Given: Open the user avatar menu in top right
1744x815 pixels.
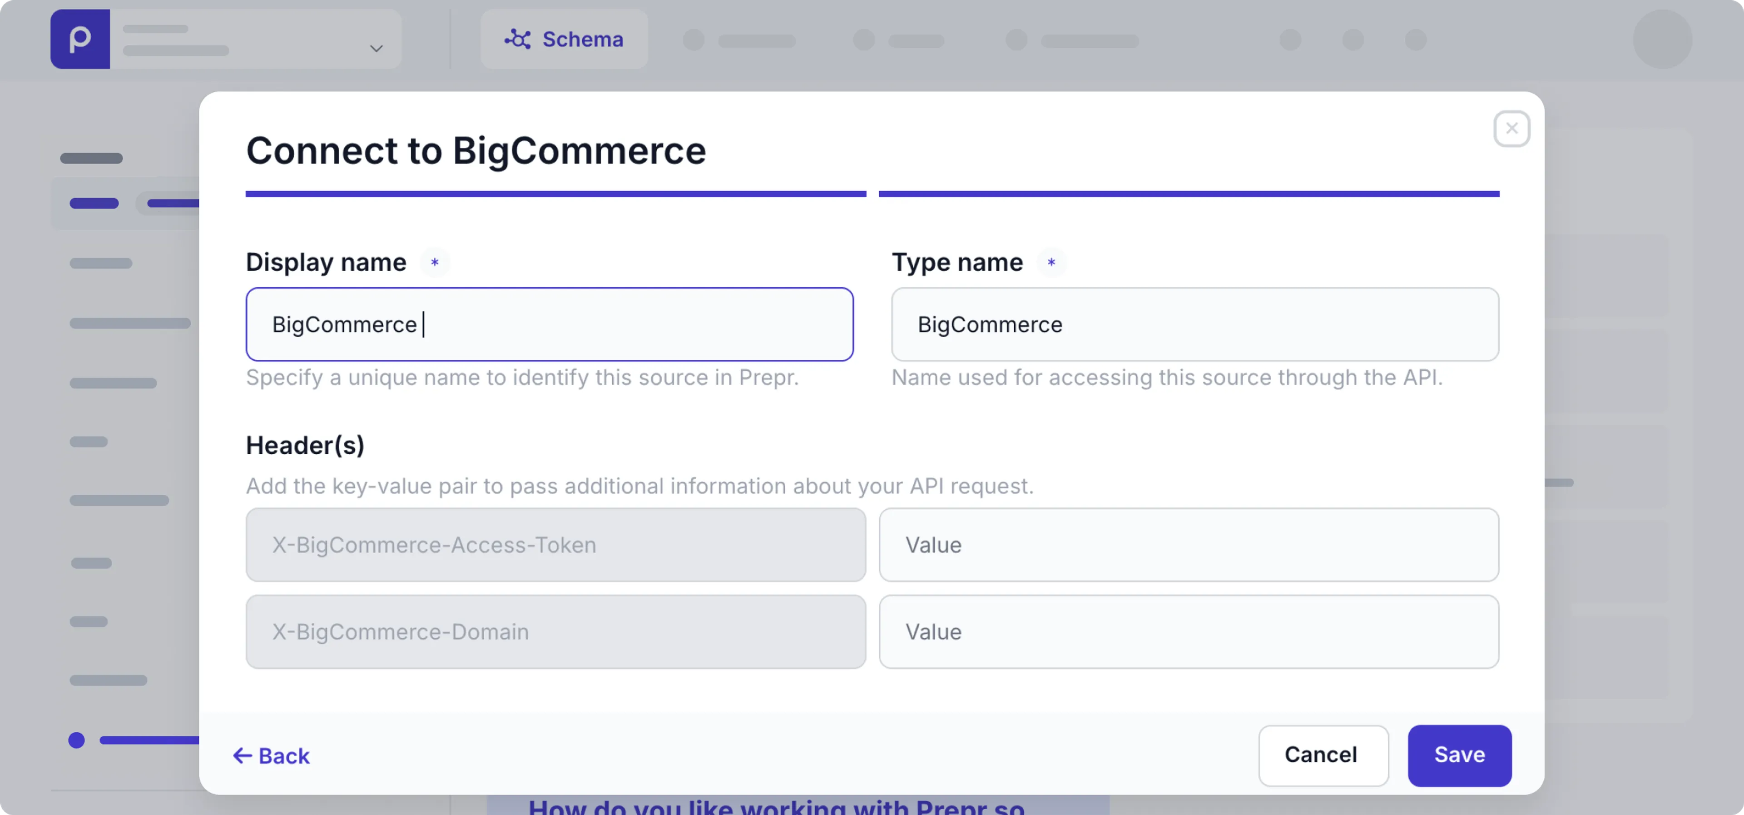Looking at the screenshot, I should 1663,39.
